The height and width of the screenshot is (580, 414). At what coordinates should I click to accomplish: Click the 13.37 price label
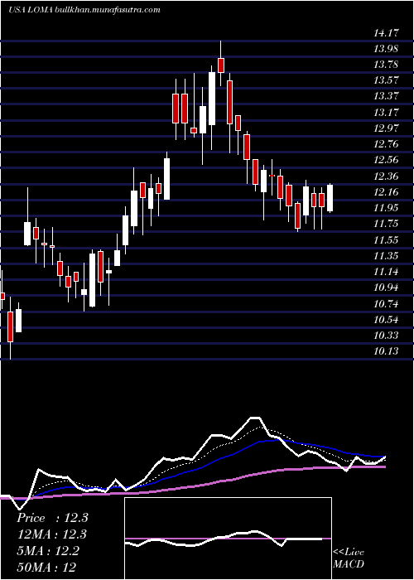[x=386, y=97]
